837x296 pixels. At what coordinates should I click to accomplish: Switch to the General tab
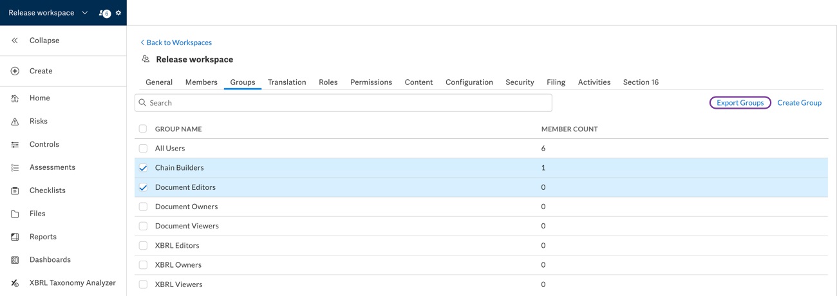click(159, 82)
